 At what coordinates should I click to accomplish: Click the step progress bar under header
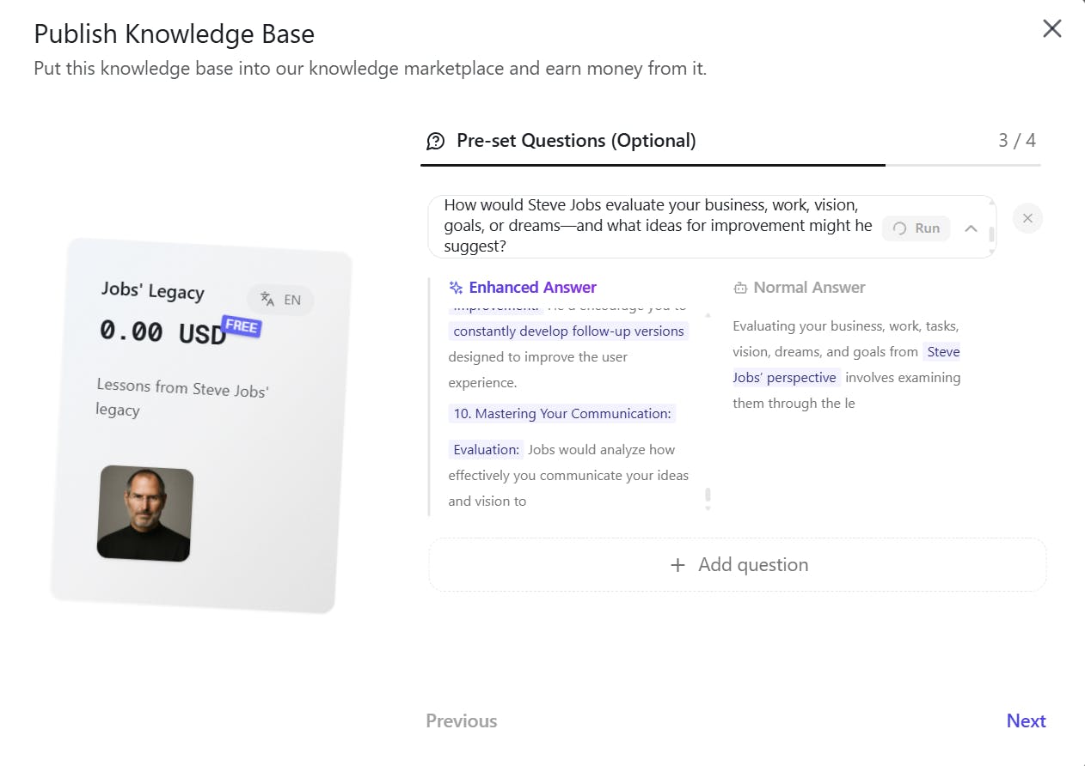(x=730, y=164)
